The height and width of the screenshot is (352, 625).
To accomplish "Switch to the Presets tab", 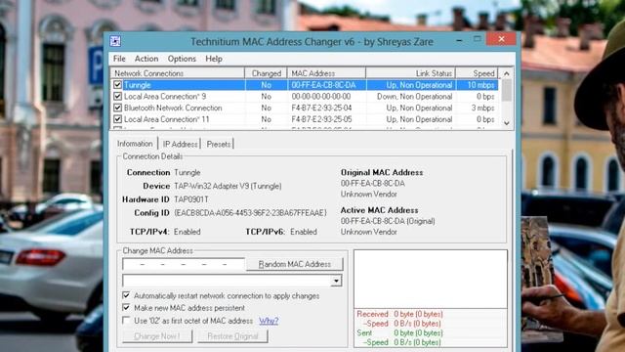I will pos(219,144).
